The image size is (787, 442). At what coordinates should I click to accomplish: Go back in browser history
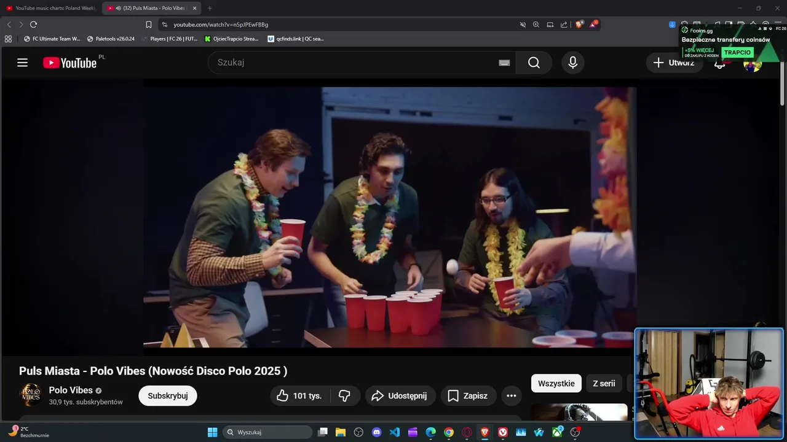[9, 25]
